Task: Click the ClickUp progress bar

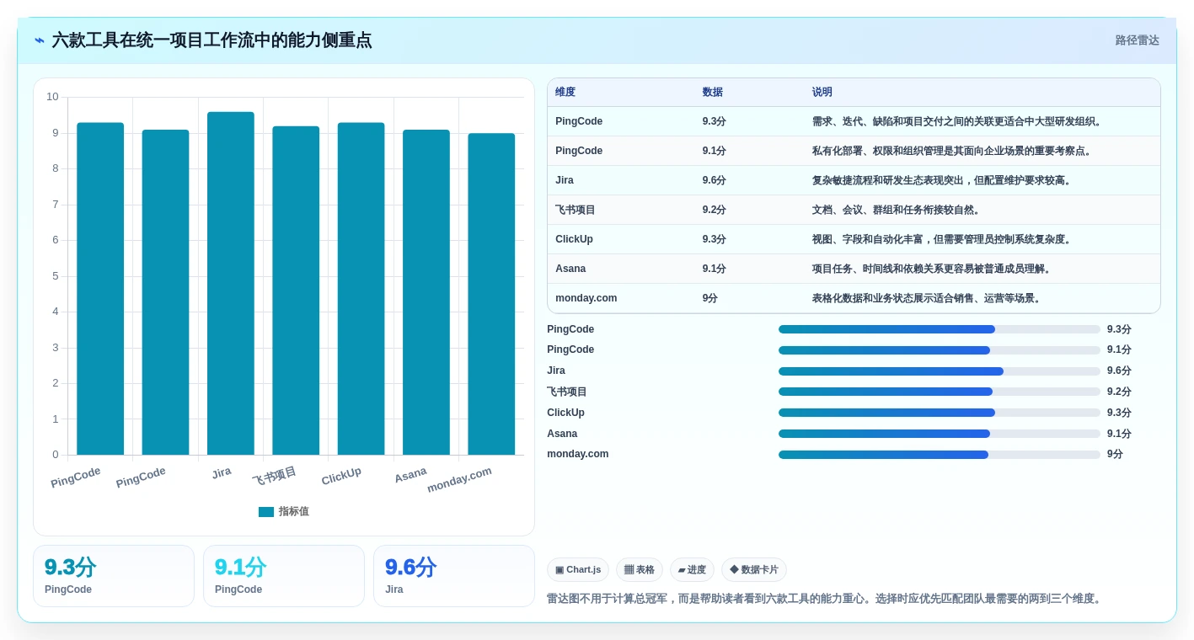Action: (940, 413)
